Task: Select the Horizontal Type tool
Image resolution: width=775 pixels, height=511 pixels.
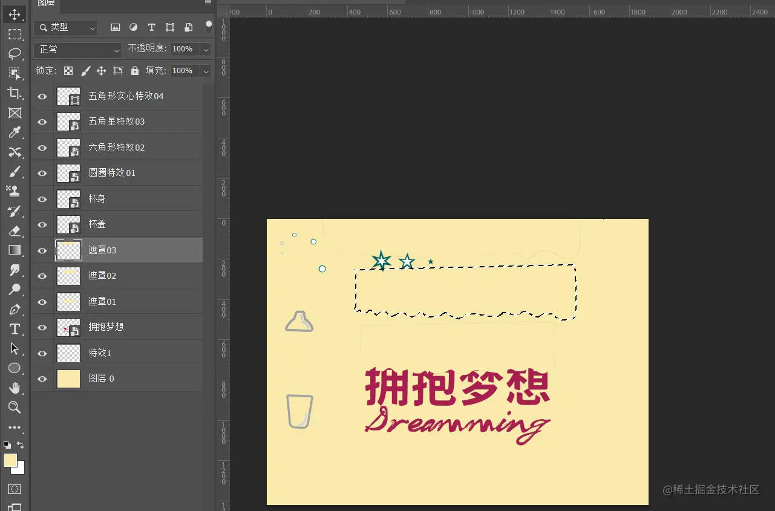Action: tap(15, 329)
